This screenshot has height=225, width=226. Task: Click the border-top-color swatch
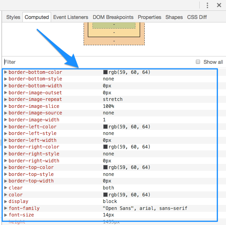pyautogui.click(x=105, y=167)
